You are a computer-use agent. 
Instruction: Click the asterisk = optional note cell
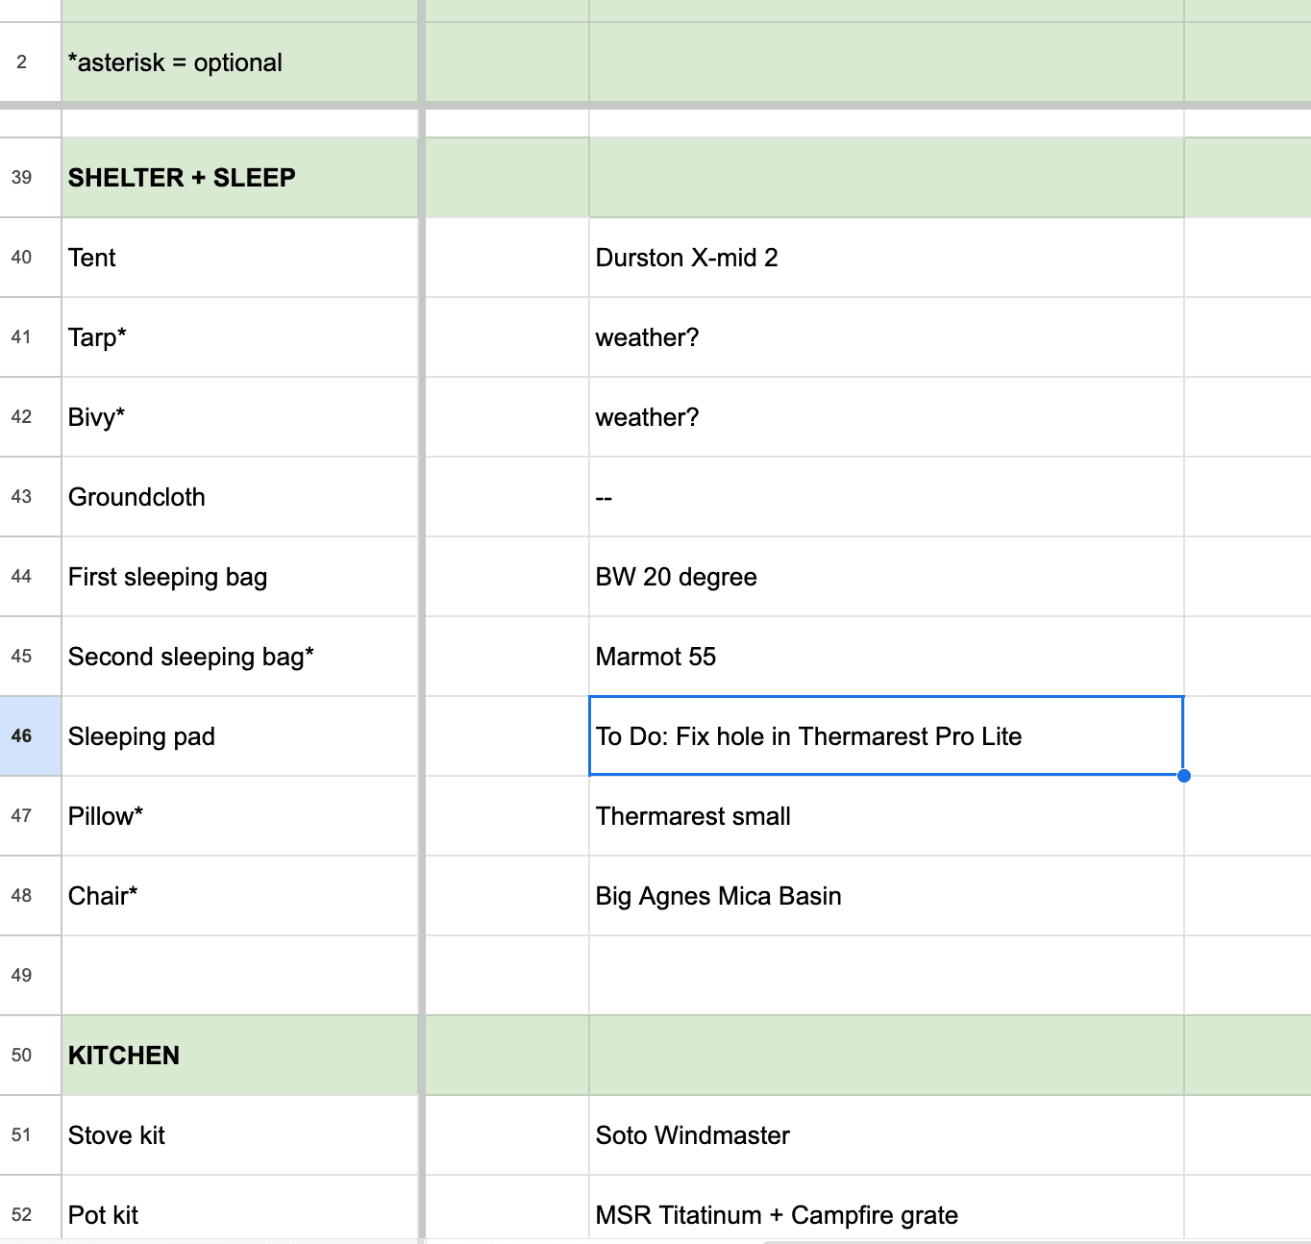click(x=240, y=62)
